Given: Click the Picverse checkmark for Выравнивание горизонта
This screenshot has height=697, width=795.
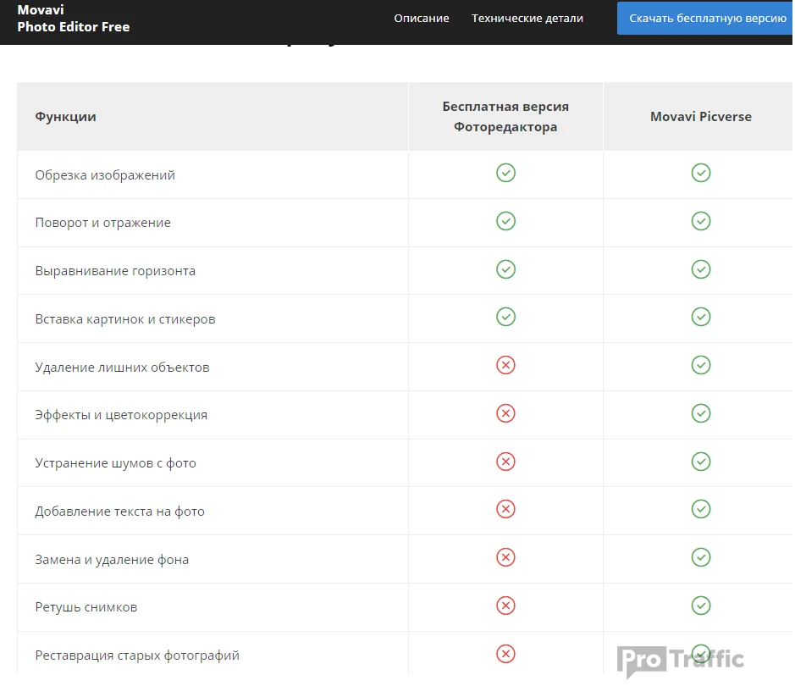Looking at the screenshot, I should (701, 269).
